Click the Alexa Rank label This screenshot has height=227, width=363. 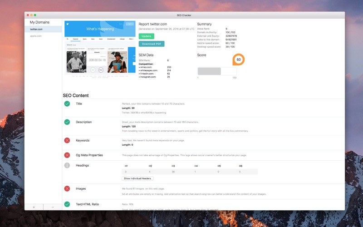coord(203,29)
